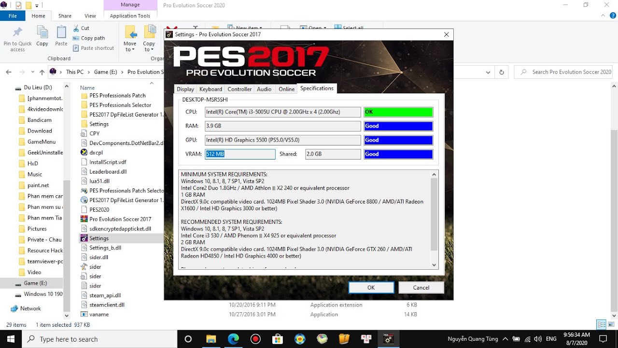Open the address bar history dropdown
Screen dimensions: 618x348
tap(488, 72)
